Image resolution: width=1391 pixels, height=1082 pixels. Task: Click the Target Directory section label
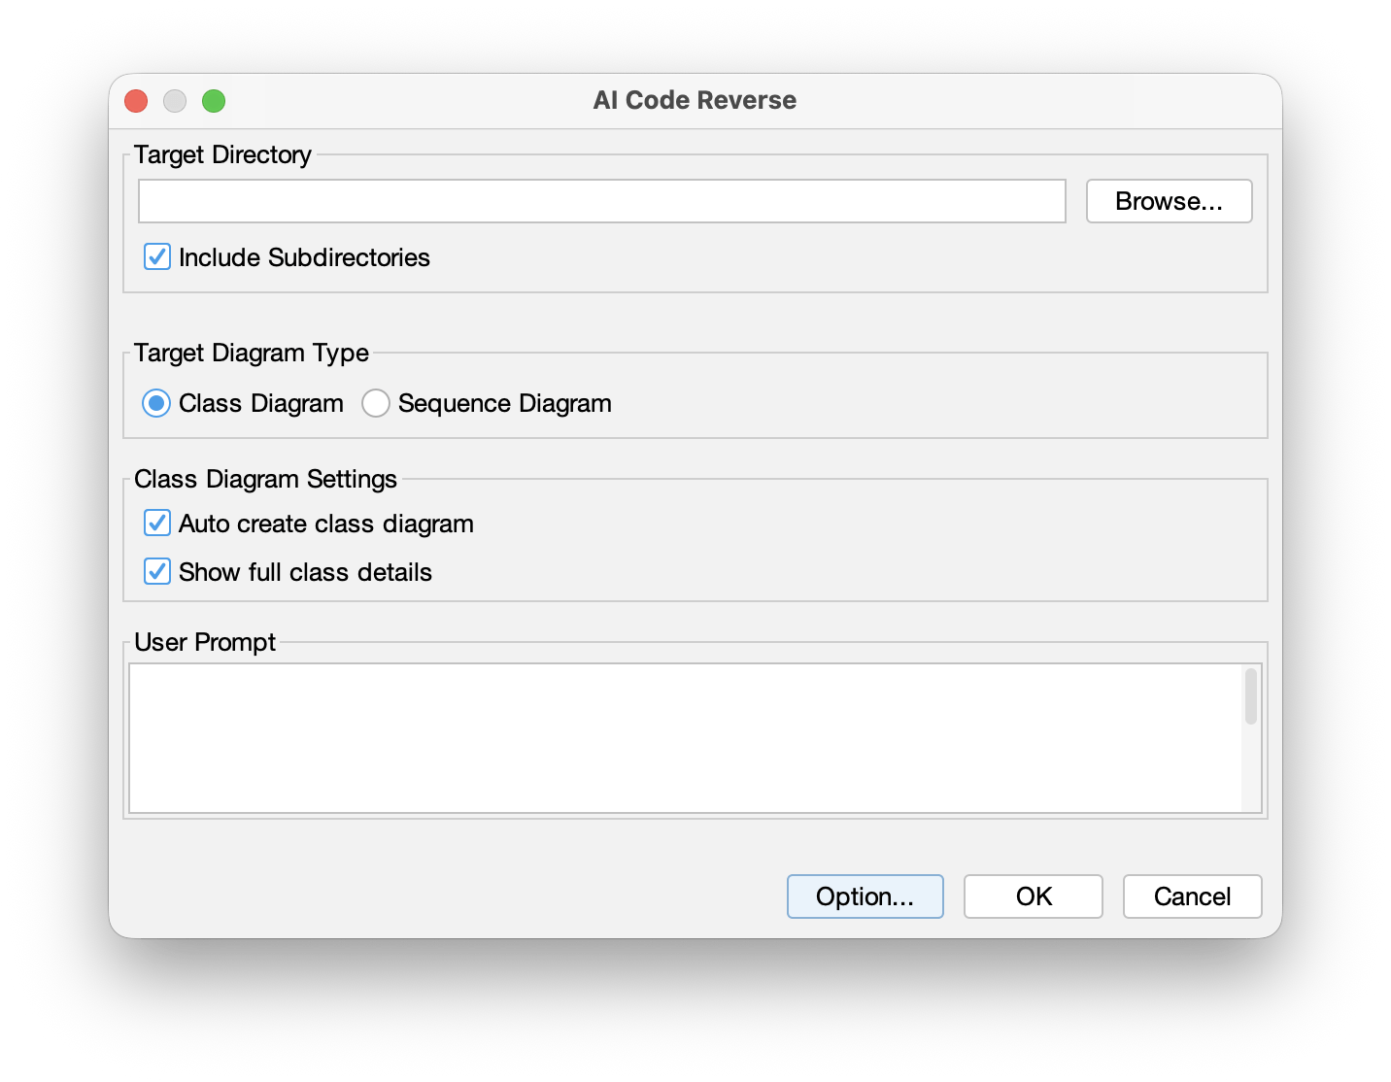click(x=222, y=154)
